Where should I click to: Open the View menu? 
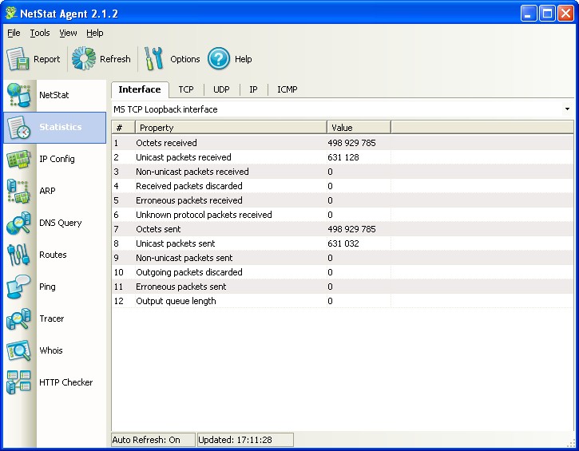pyautogui.click(x=68, y=33)
